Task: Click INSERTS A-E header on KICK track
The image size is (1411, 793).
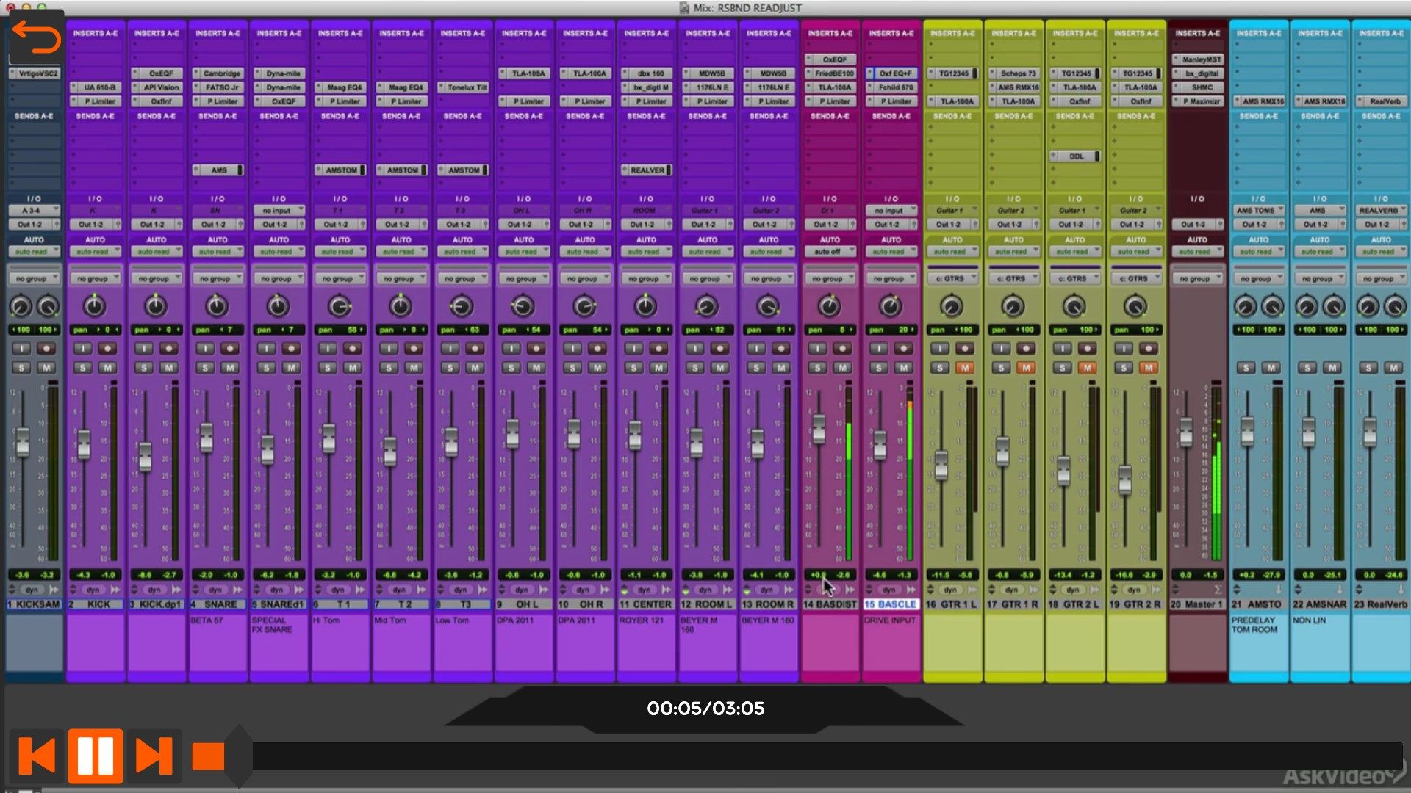Action: [x=95, y=33]
